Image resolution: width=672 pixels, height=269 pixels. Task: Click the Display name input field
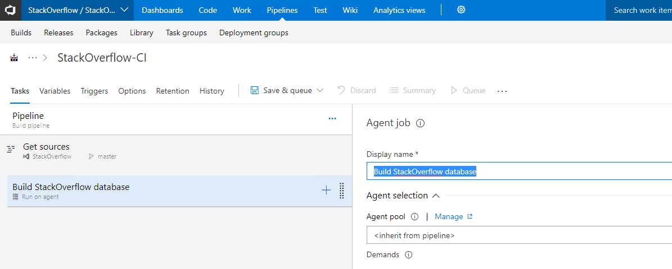point(519,171)
